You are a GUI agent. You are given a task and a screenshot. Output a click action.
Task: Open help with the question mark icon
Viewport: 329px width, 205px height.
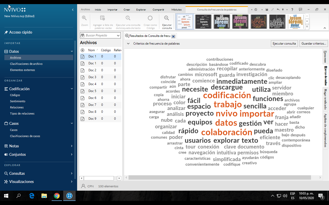tap(292, 9)
